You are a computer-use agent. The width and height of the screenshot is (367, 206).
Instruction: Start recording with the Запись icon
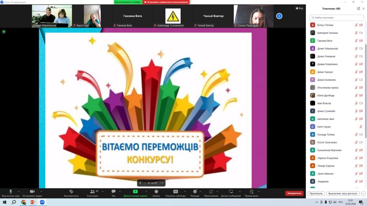click(x=156, y=192)
